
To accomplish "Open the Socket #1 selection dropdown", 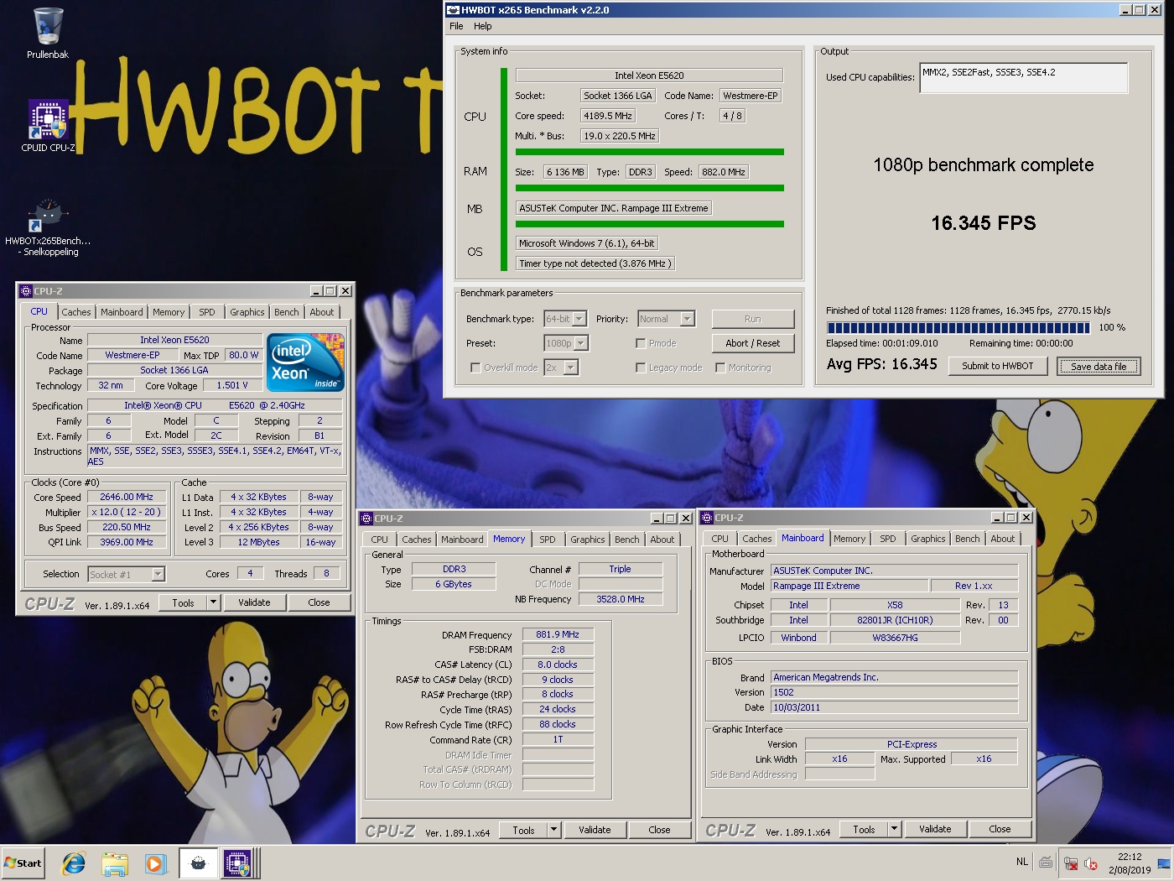I will click(158, 575).
